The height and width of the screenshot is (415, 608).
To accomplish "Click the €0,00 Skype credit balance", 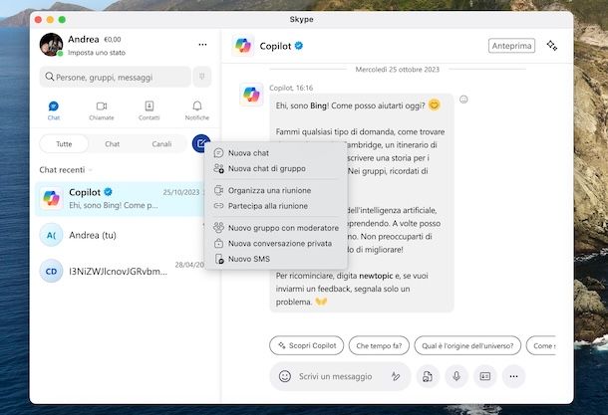I will point(113,40).
